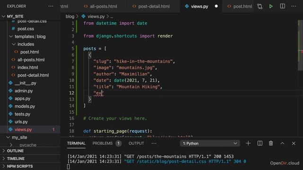Click the compare changes icon in the editor toolbar
Viewport: 303px width, 170px height.
click(260, 6)
